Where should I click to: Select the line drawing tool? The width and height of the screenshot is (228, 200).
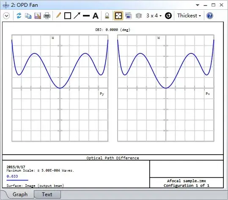86,16
